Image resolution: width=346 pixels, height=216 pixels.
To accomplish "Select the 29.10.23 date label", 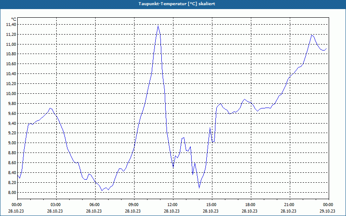I will (x=327, y=211).
